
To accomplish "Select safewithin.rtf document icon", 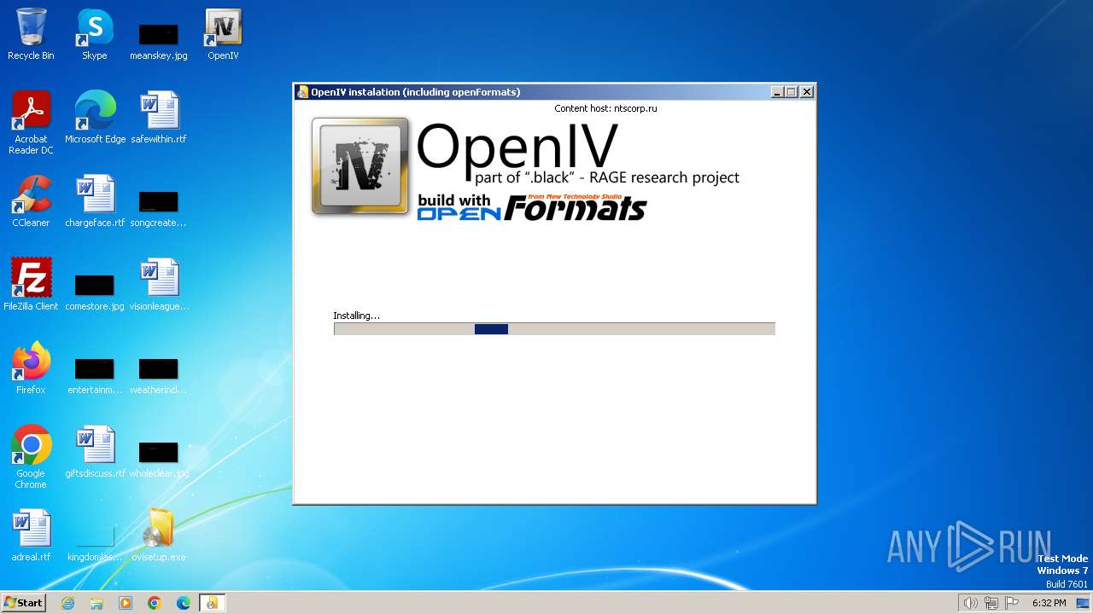I will click(x=159, y=118).
